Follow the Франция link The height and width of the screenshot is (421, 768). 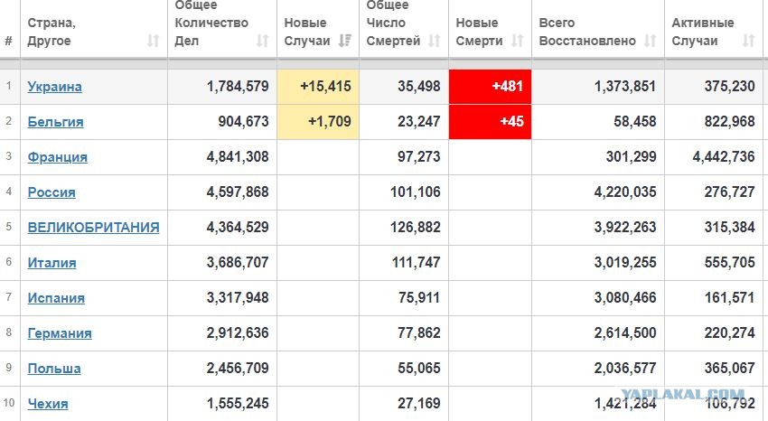[57, 157]
